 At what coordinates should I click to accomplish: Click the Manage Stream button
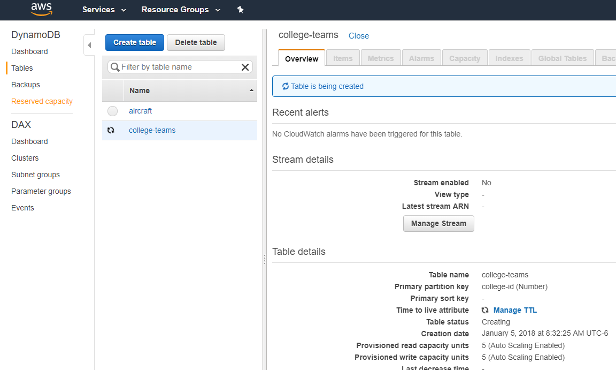pos(439,223)
